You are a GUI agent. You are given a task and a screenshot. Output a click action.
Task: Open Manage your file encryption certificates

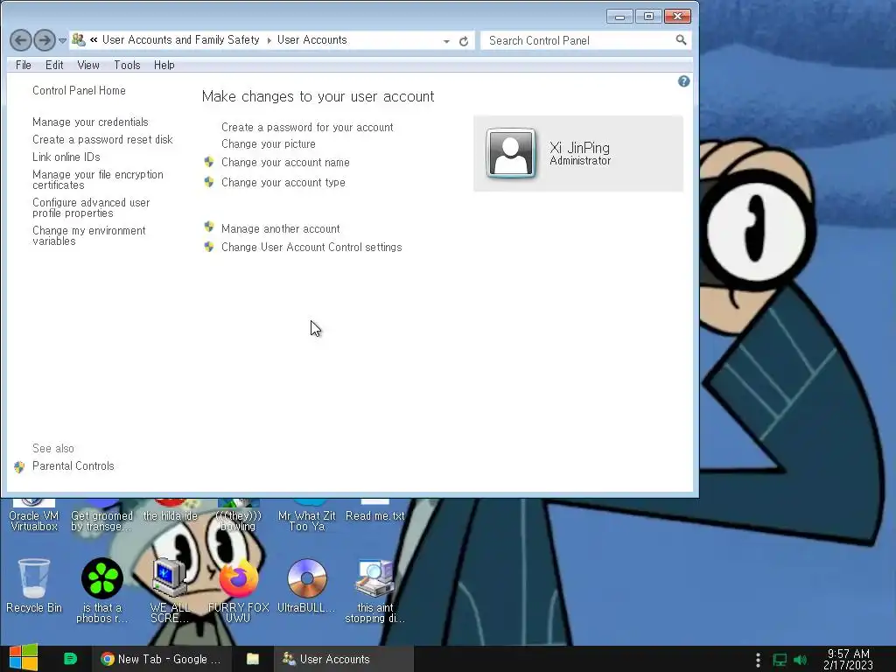click(98, 179)
